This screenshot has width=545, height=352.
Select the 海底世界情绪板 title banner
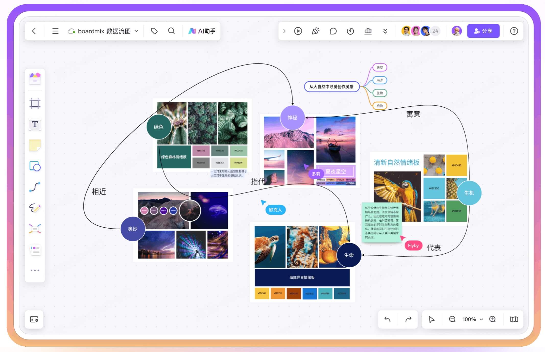[x=302, y=278]
